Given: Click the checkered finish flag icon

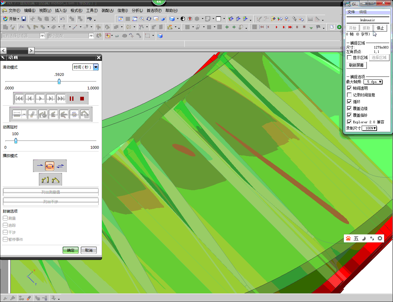Looking at the screenshot, I should click(318, 27).
